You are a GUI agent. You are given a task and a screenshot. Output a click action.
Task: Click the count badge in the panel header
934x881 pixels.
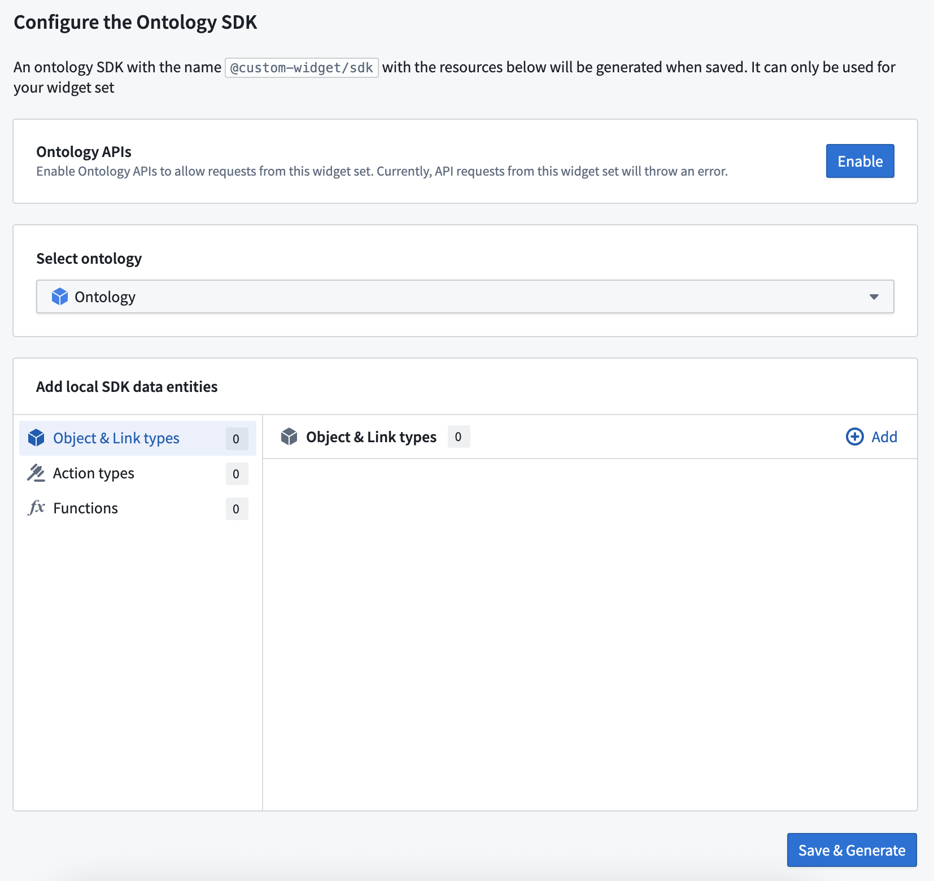tap(458, 437)
